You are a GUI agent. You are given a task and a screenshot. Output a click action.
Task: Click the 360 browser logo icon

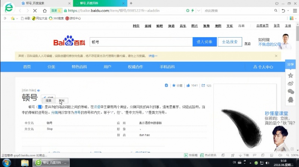(x=9, y=8)
